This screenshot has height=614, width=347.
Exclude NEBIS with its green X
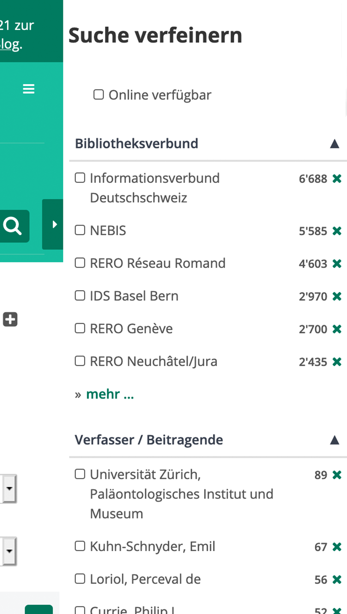pyautogui.click(x=337, y=231)
